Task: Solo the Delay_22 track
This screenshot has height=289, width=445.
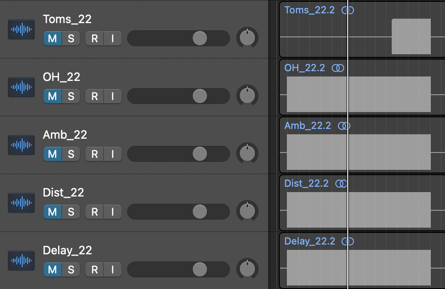Action: (x=71, y=269)
